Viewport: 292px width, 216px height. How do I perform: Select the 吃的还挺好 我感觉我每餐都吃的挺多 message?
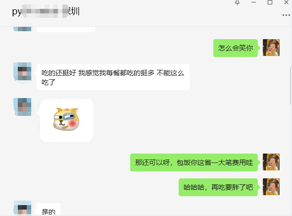(113, 77)
